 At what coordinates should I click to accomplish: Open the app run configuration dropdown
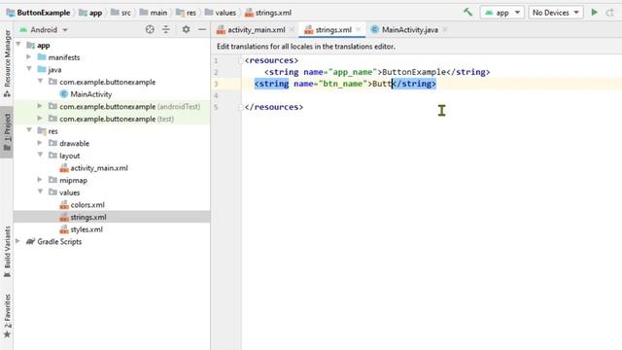pyautogui.click(x=502, y=13)
